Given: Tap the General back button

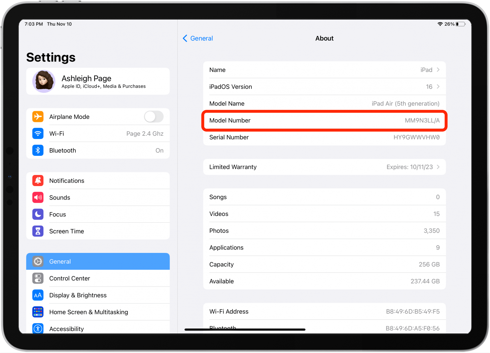Looking at the screenshot, I should (x=198, y=38).
